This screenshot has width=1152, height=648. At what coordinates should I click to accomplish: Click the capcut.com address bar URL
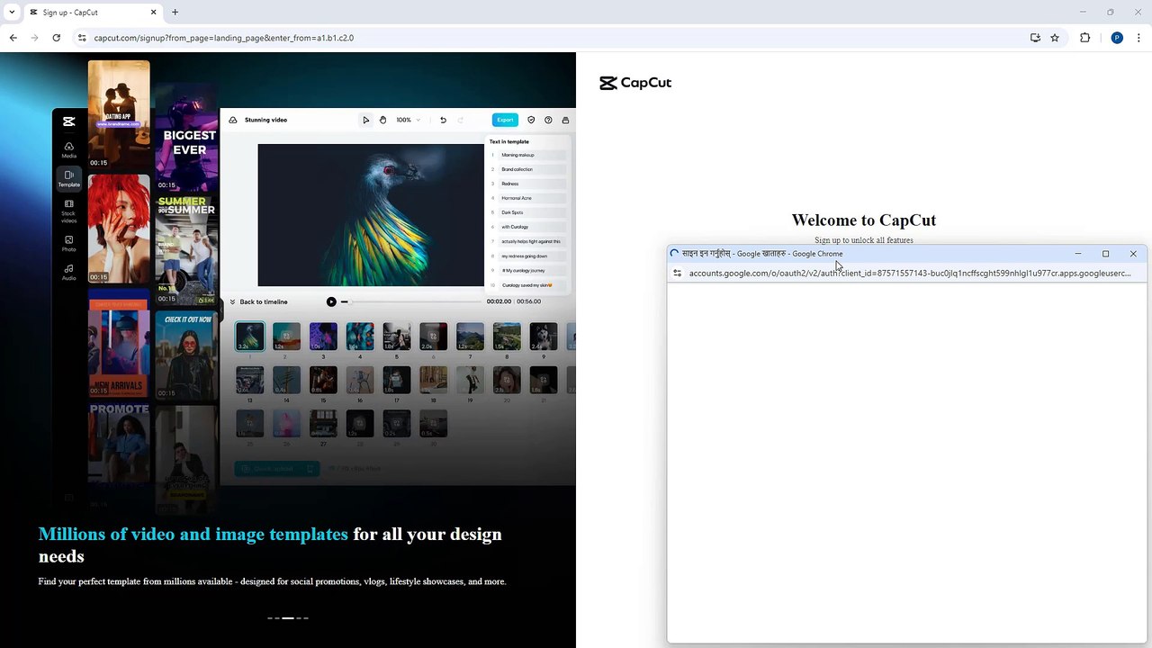[x=223, y=38]
